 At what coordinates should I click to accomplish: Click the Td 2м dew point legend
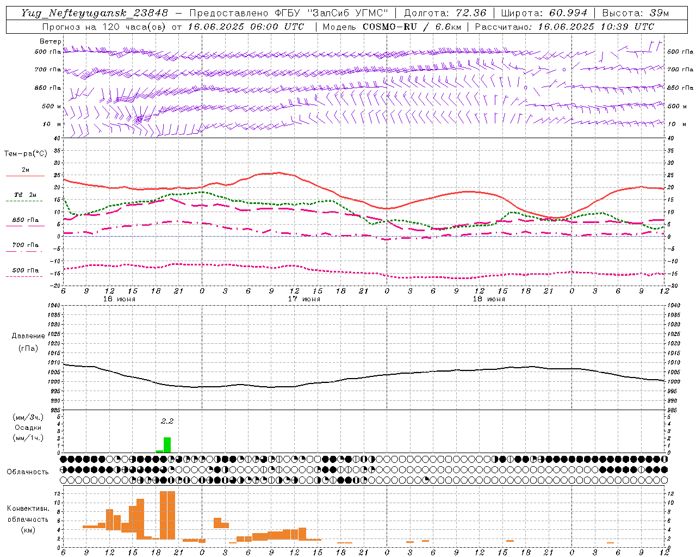pos(25,197)
